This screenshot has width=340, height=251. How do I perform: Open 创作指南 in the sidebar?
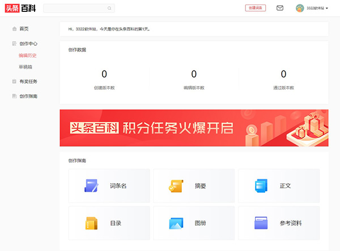pyautogui.click(x=28, y=96)
